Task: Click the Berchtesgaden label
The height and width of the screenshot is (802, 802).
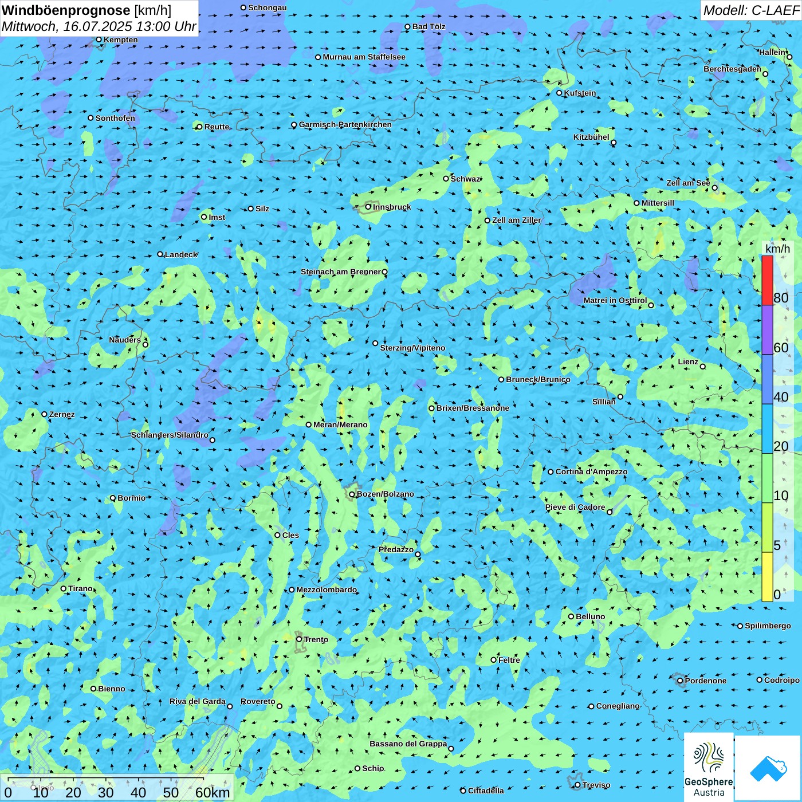Action: (733, 69)
